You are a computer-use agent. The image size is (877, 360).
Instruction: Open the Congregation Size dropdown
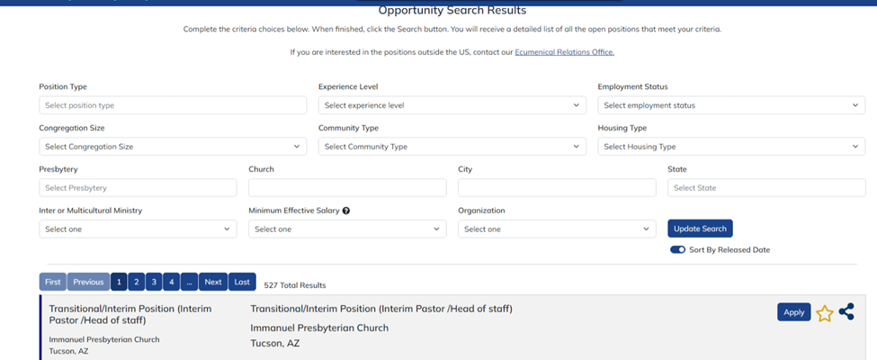click(x=173, y=147)
